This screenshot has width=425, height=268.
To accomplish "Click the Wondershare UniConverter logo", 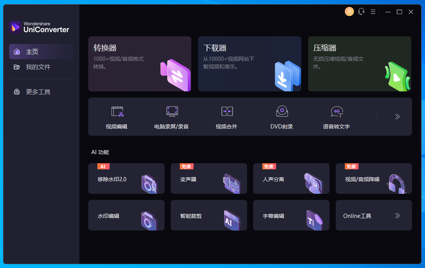I will coord(15,27).
